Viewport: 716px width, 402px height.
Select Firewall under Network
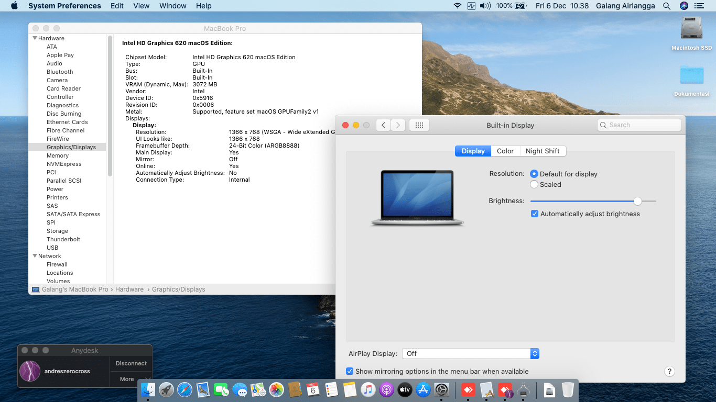coord(57,264)
